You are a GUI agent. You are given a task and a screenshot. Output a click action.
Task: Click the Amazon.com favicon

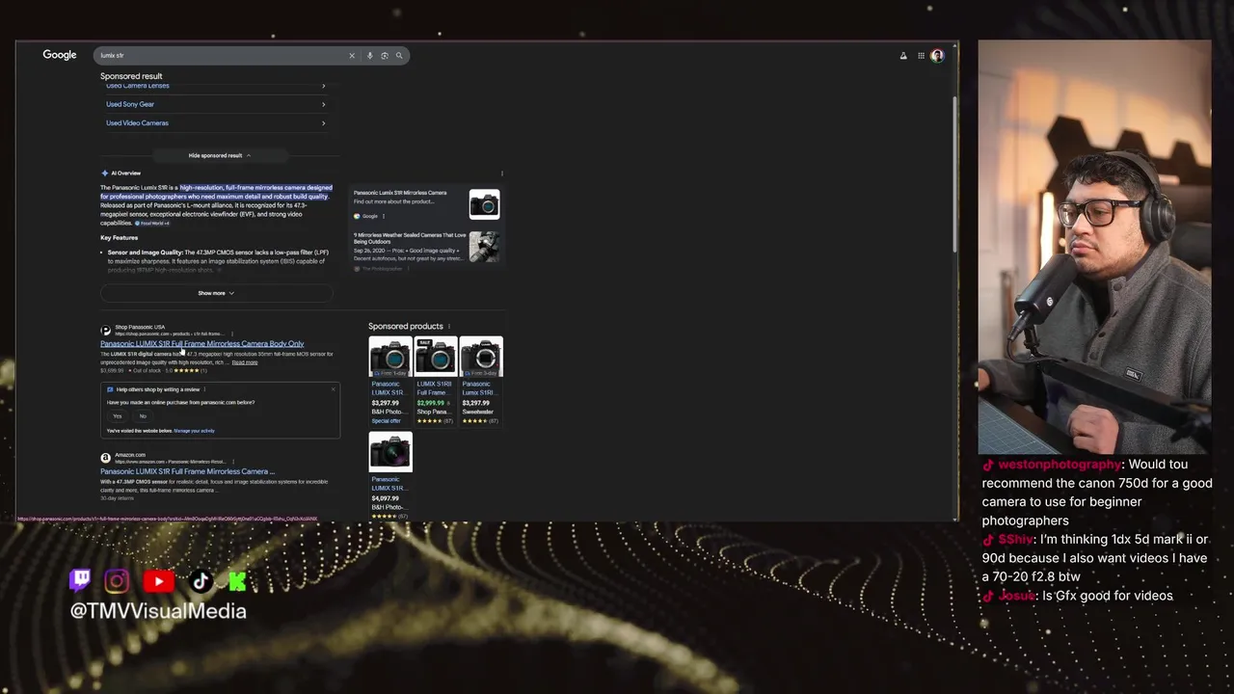click(x=106, y=458)
